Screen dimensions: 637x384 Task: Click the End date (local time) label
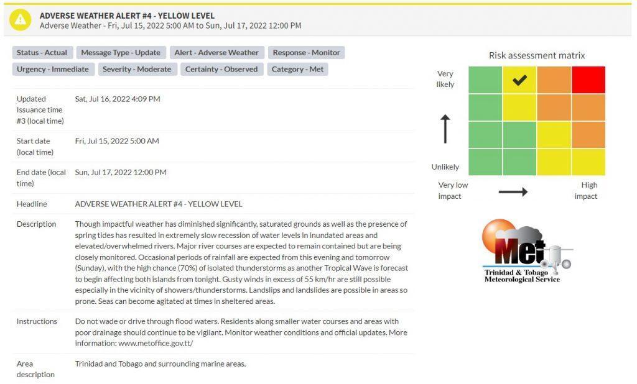(41, 178)
